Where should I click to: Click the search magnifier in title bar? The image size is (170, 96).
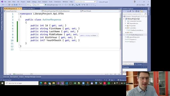coord(95,2)
